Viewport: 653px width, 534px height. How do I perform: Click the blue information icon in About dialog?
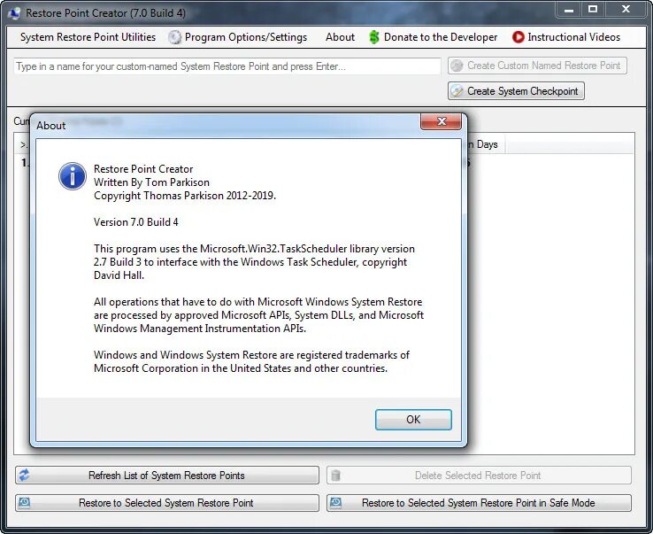(73, 176)
